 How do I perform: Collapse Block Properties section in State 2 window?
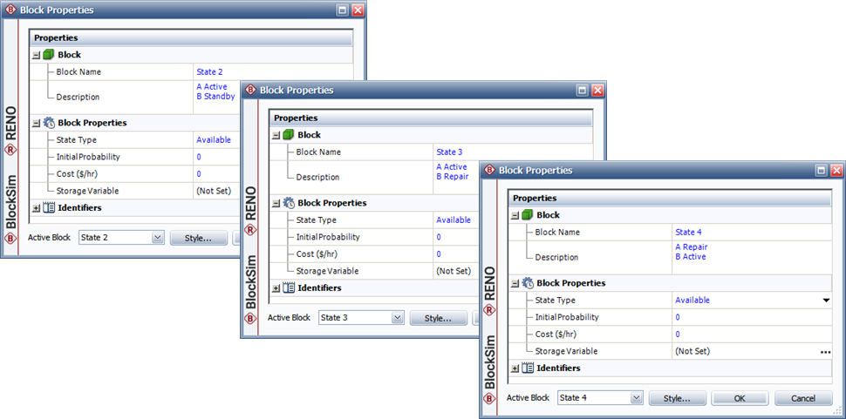[36, 123]
